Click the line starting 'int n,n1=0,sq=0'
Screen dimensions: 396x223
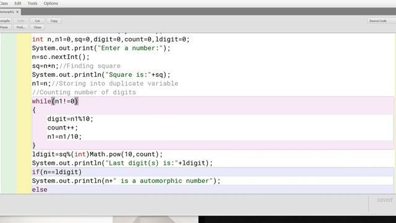111,39
